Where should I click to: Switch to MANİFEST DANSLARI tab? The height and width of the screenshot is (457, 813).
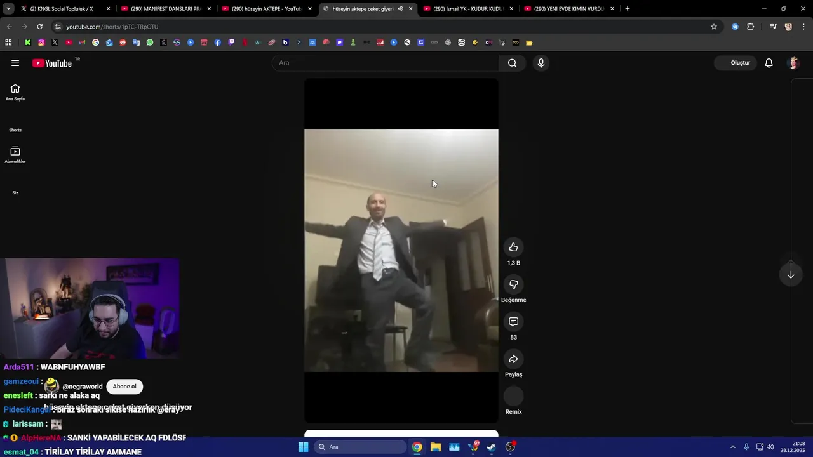[x=165, y=9]
